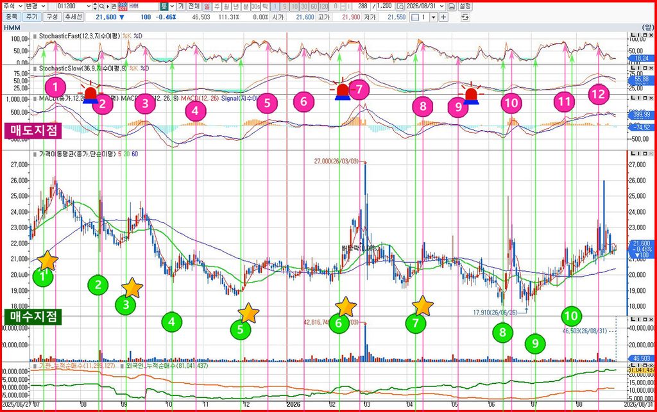Image resolution: width=657 pixels, height=412 pixels.
Task: Open the dropdown arrow beside the 통 icon
Action: tap(172, 6)
